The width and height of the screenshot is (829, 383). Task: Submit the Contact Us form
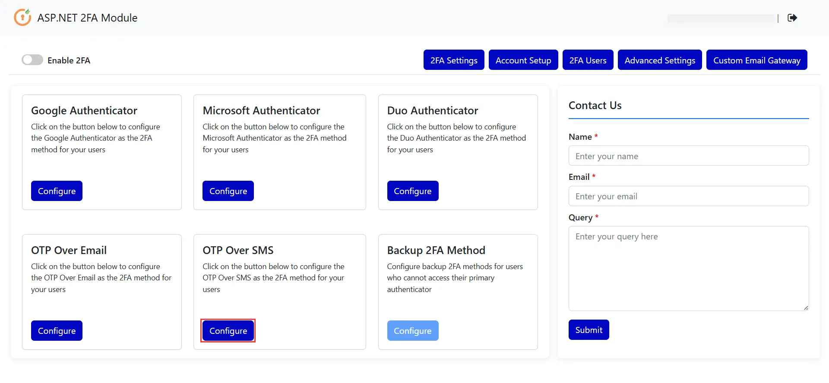pos(589,330)
